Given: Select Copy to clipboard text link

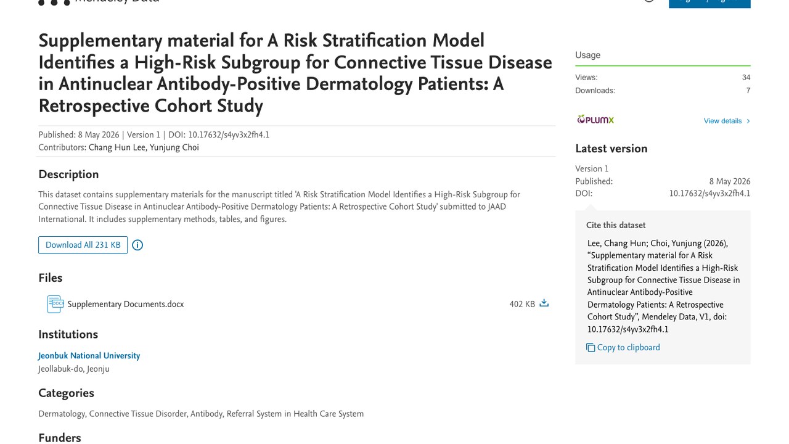Looking at the screenshot, I should pos(628,348).
